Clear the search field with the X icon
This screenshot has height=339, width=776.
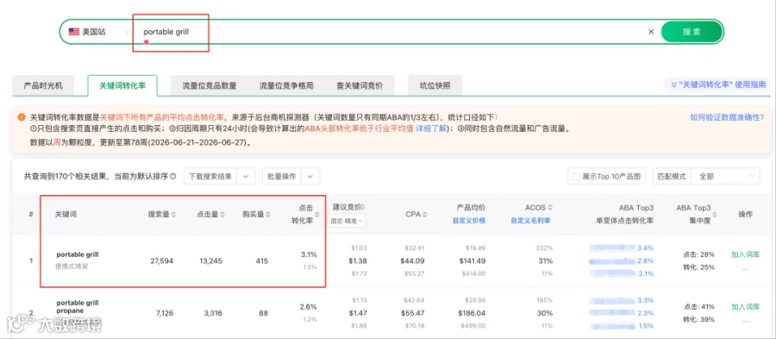click(x=651, y=32)
